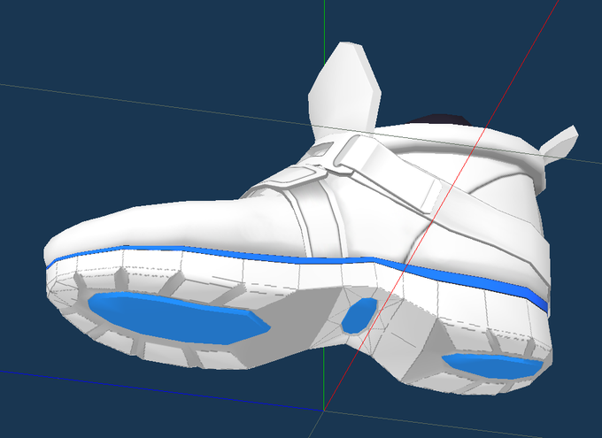This screenshot has width=602, height=438.
Task: Select the tread lug at toe tip
Action: tap(61, 296)
